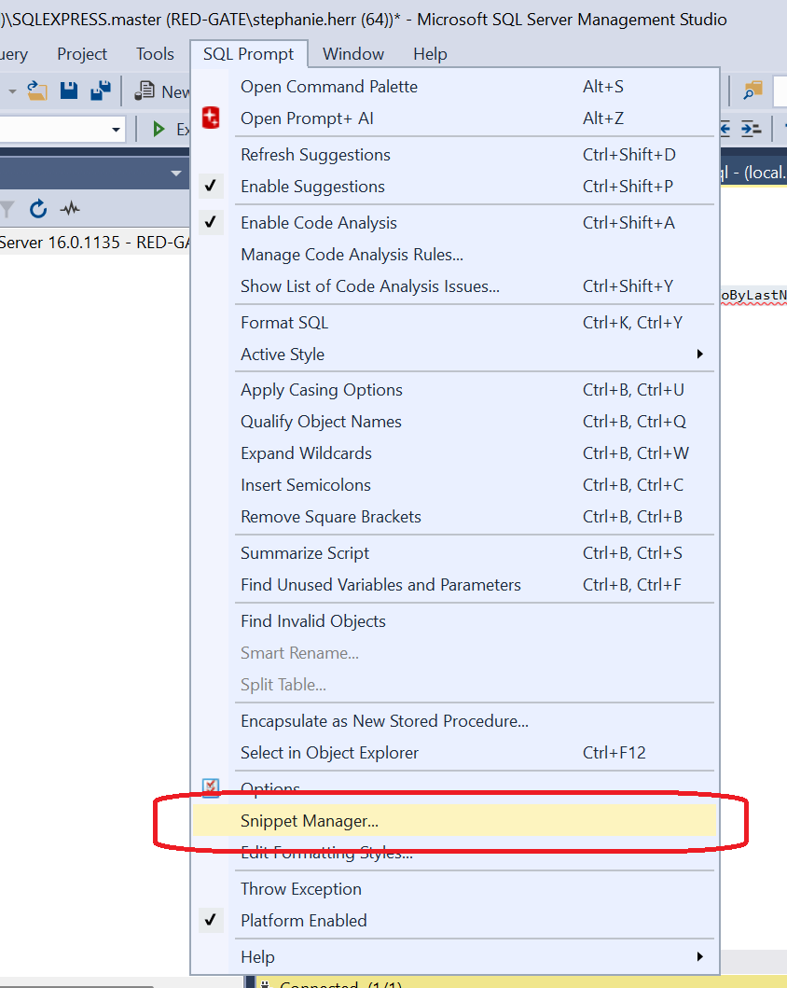Click the Open File folder icon
The image size is (787, 988).
tap(37, 90)
